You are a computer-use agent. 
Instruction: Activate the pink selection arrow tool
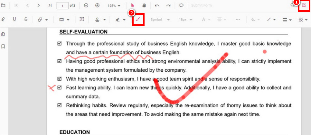point(132,5)
